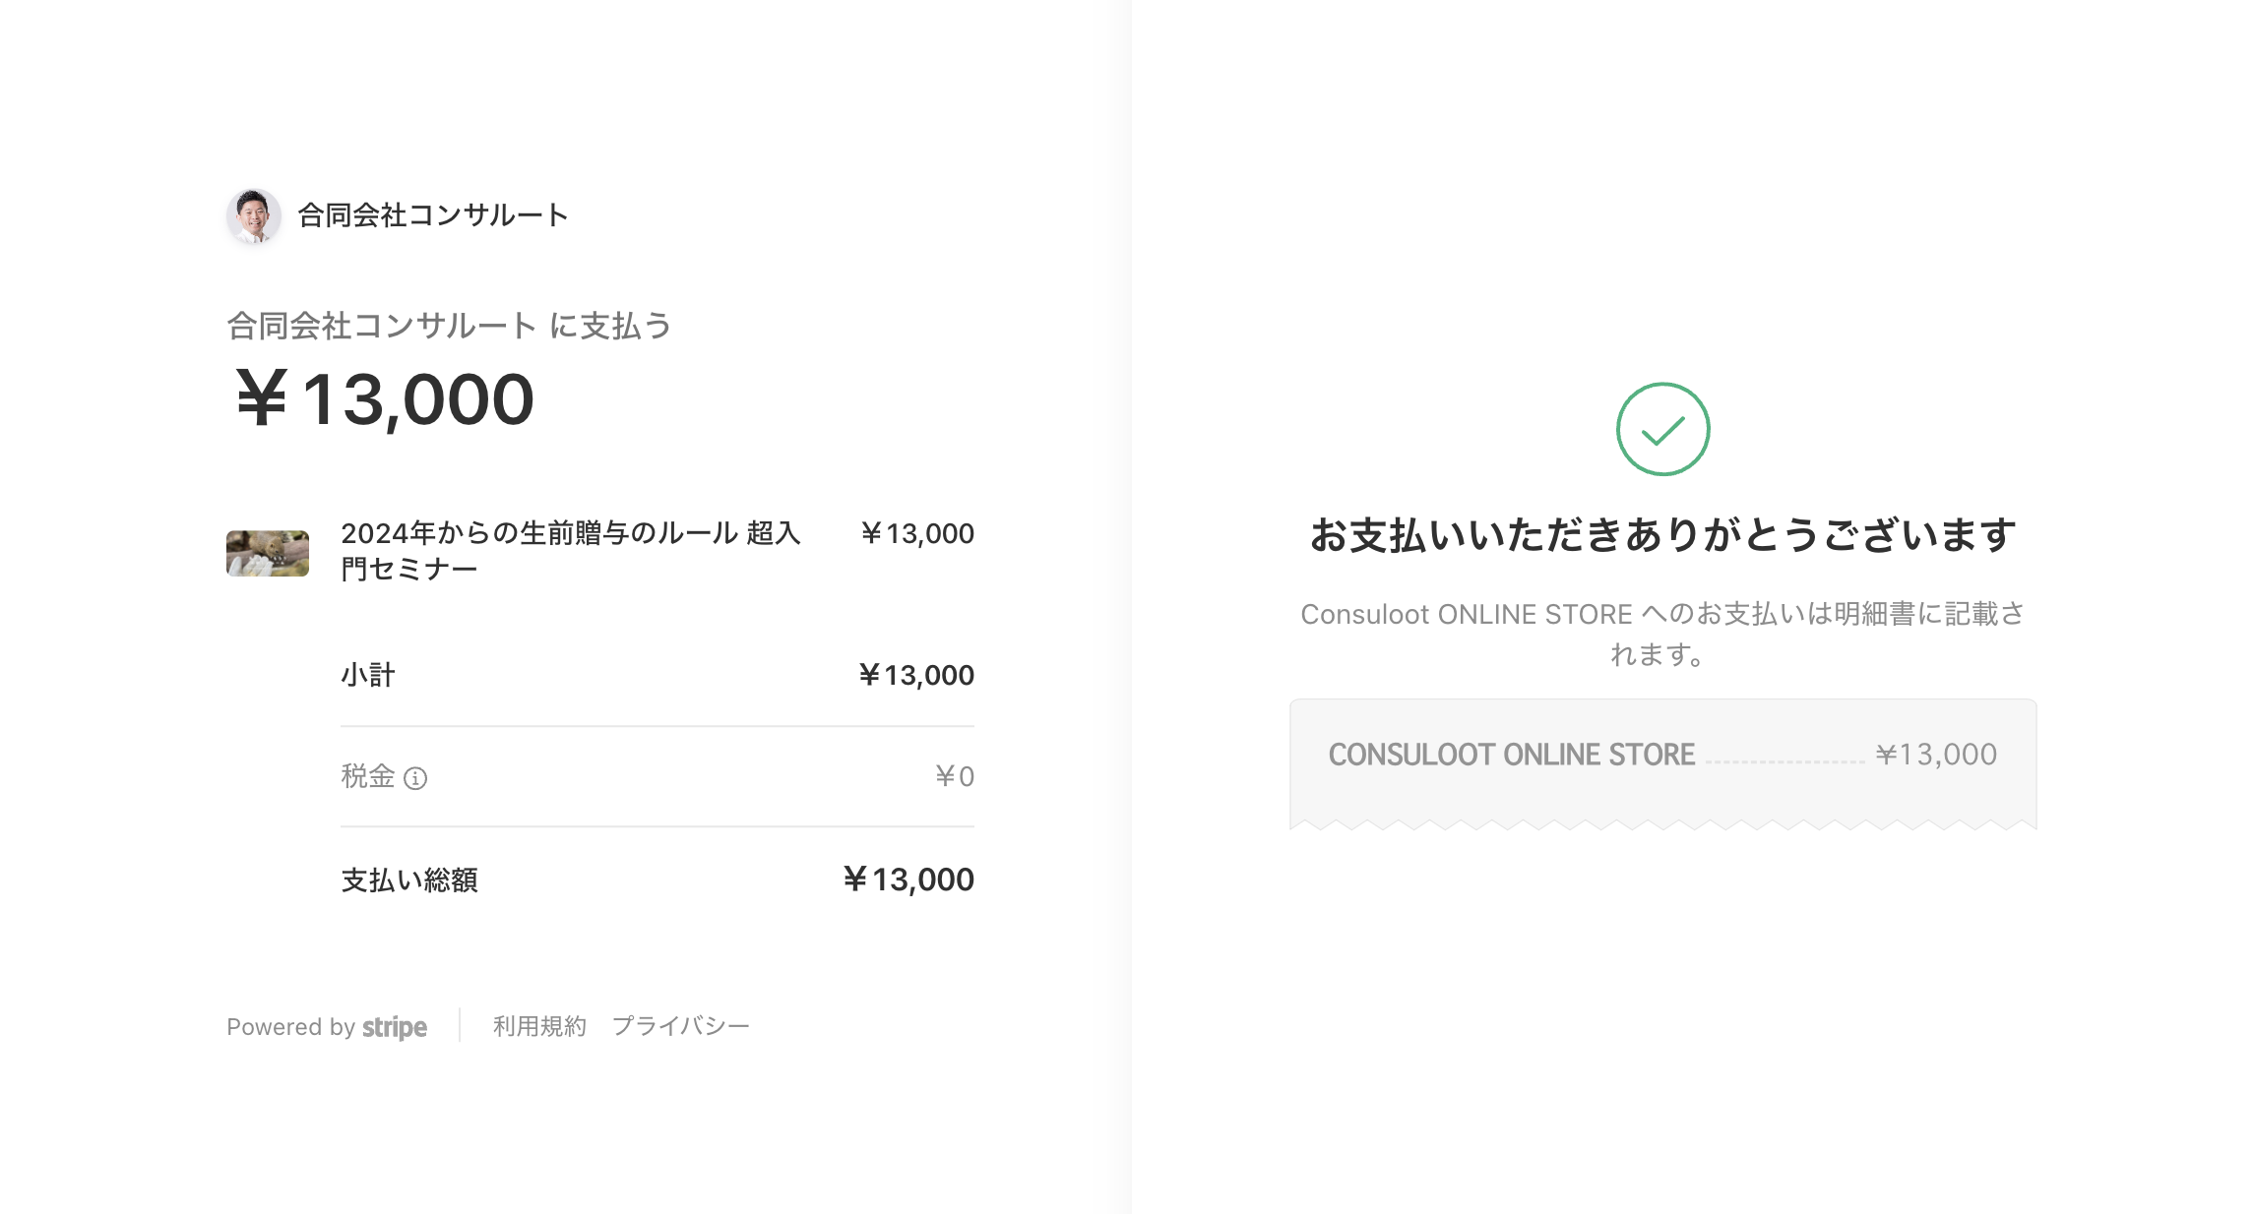This screenshot has width=2254, height=1214.
Task: Click the 合同会社コンサルート merchant name header
Action: pyautogui.click(x=433, y=215)
